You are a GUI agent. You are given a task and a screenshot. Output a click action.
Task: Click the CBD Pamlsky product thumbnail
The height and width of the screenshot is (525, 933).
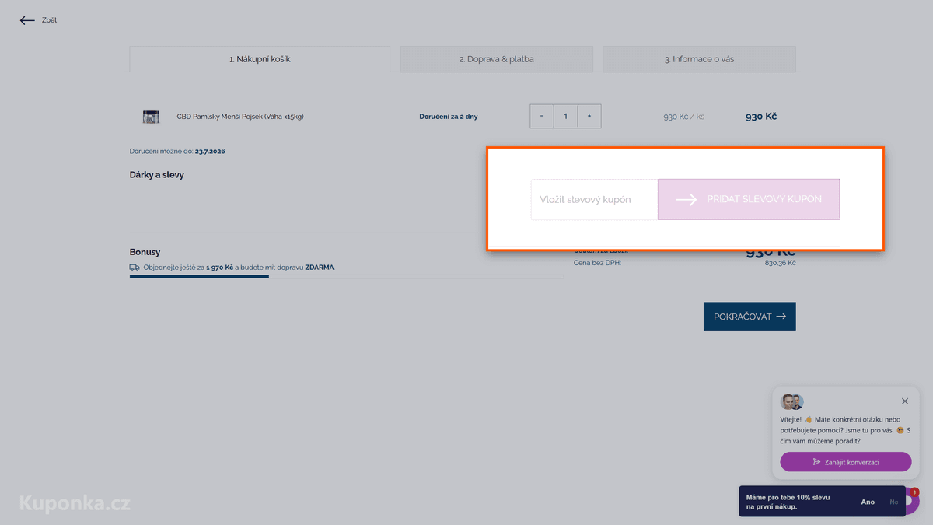coord(151,117)
